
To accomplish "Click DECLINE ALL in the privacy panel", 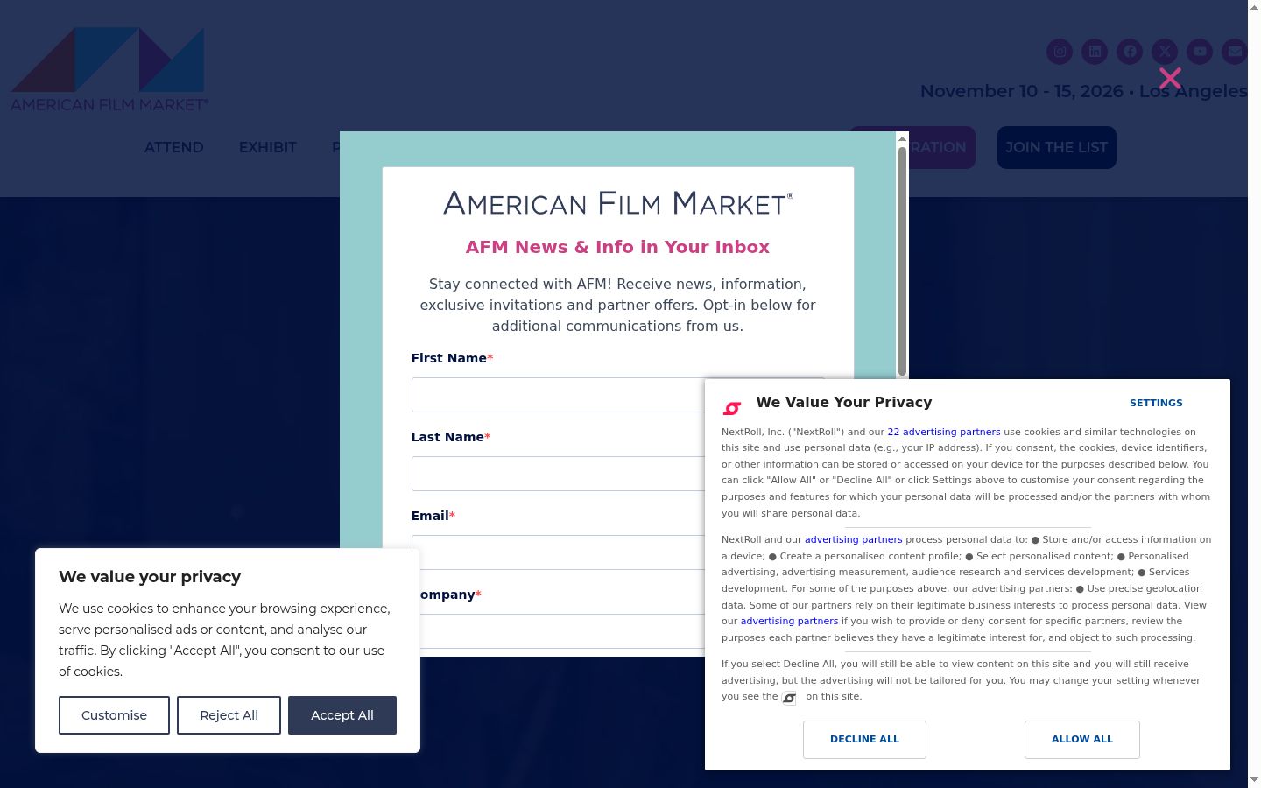I will pyautogui.click(x=864, y=739).
